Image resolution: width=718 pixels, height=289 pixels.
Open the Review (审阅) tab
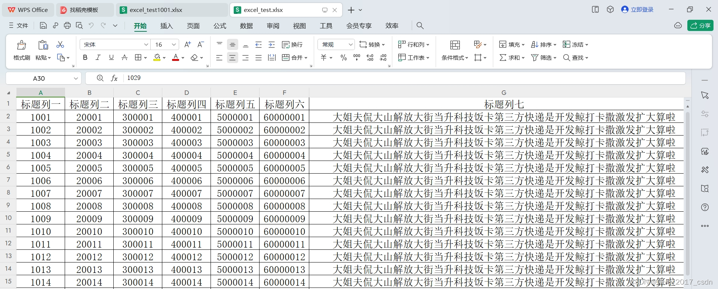tap(273, 25)
